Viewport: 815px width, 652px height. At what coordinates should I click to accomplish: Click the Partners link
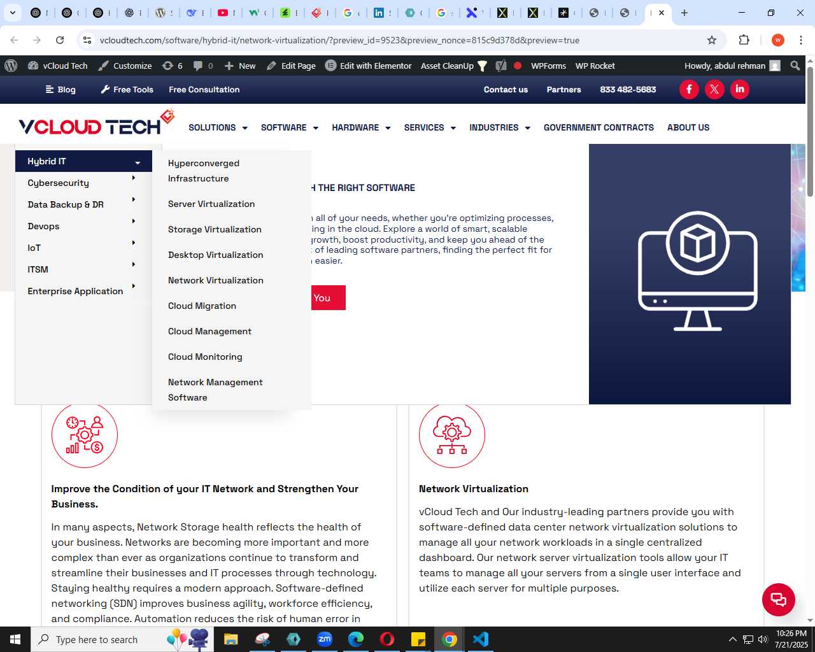[563, 90]
